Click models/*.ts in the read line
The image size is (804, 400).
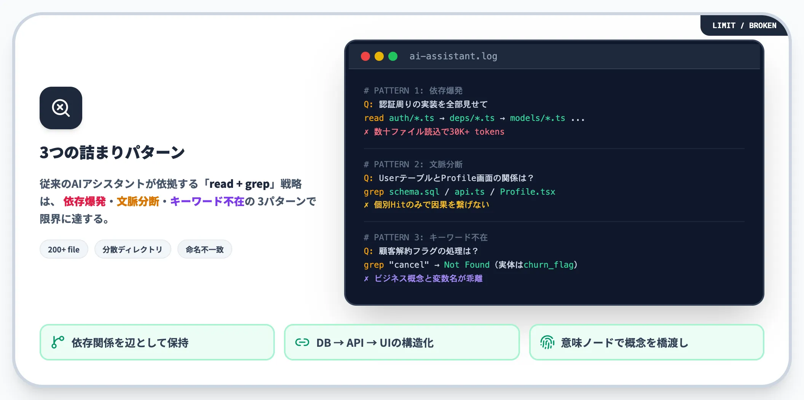(x=538, y=118)
